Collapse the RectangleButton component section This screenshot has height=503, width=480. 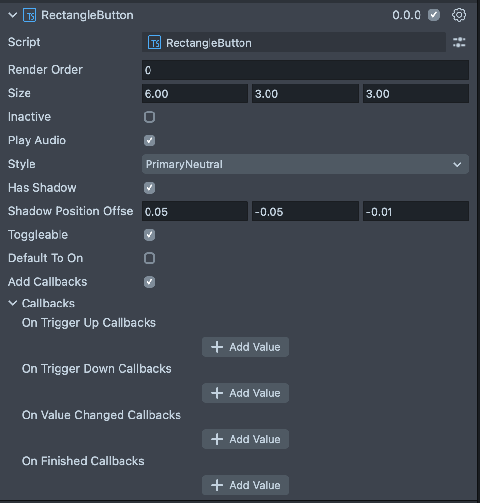pos(13,15)
